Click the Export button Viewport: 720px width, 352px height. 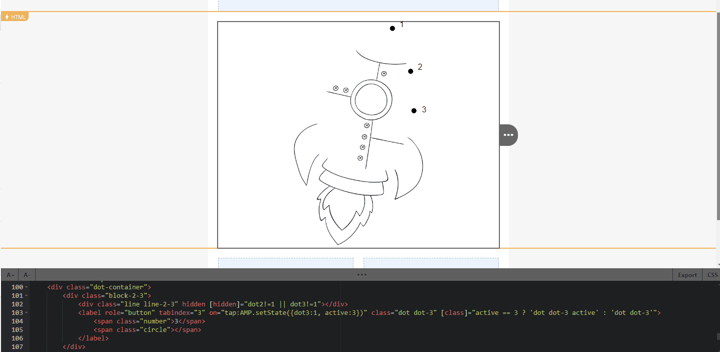[x=687, y=275]
